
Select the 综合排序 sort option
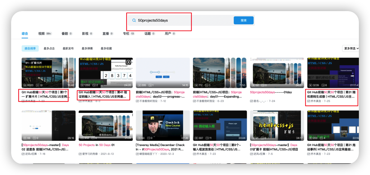[30, 48]
